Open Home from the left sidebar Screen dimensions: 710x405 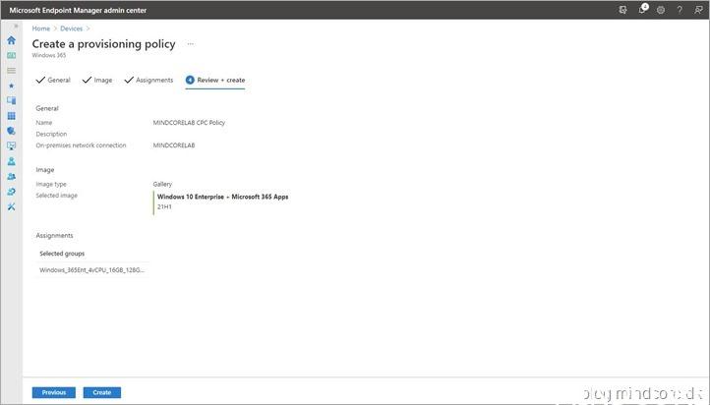click(x=11, y=40)
